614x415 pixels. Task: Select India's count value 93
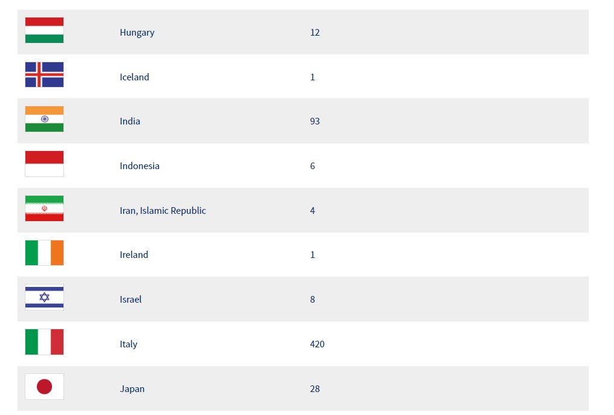point(315,121)
